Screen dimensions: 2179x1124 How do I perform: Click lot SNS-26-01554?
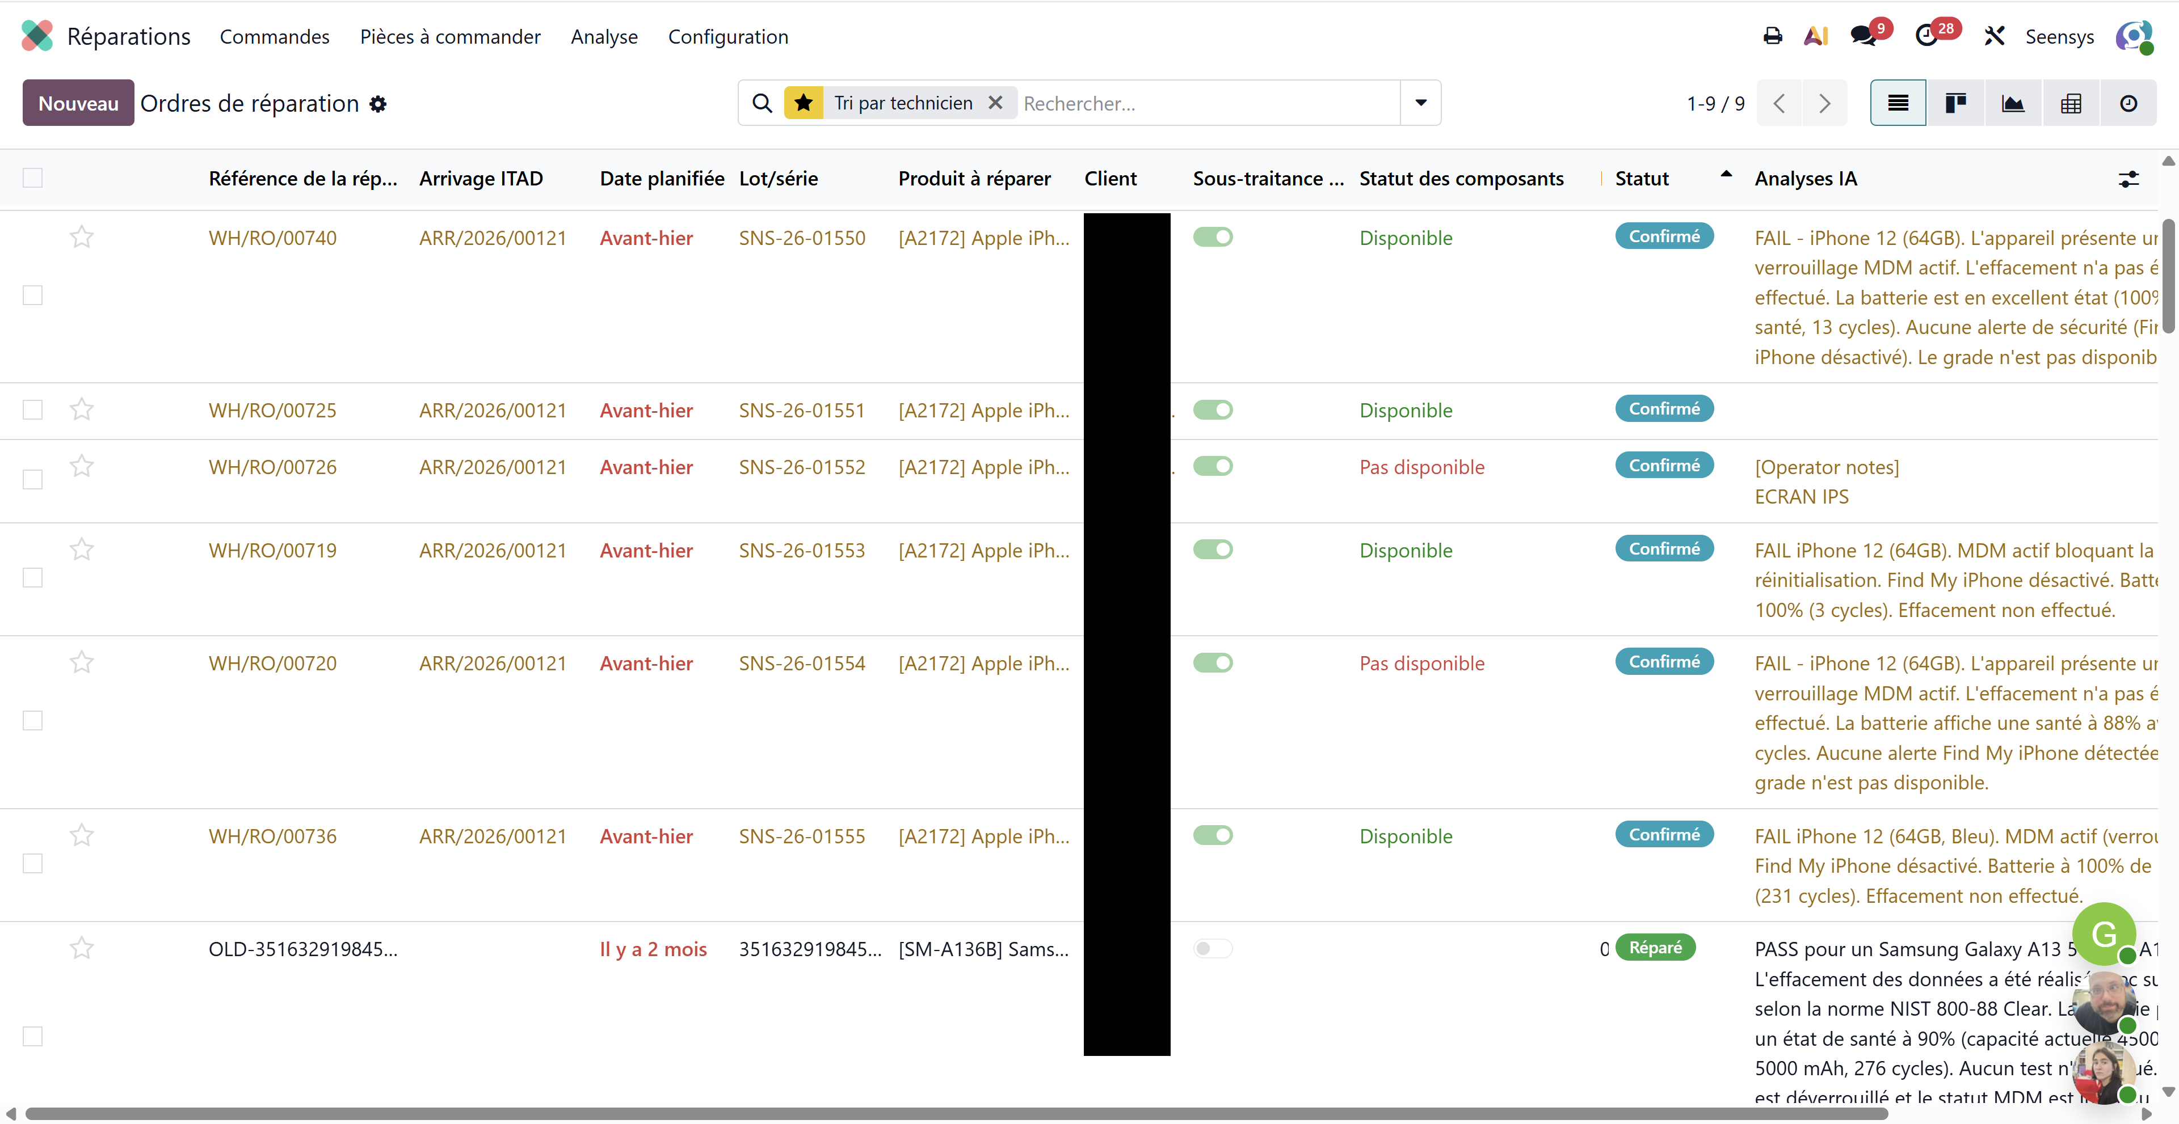click(802, 664)
